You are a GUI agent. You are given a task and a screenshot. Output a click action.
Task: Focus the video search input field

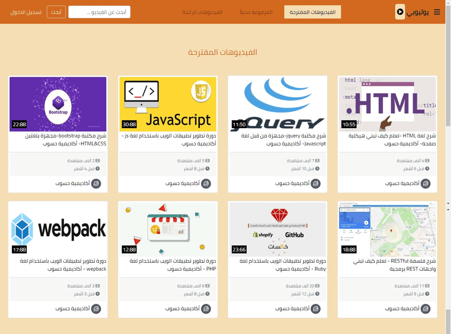click(99, 12)
